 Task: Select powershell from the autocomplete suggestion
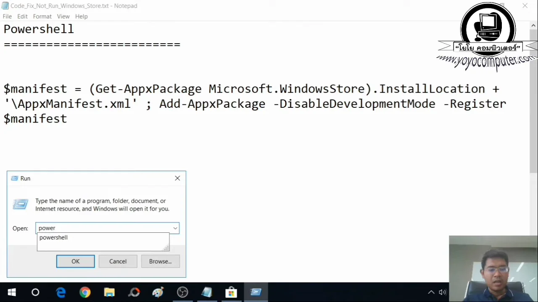tap(53, 237)
